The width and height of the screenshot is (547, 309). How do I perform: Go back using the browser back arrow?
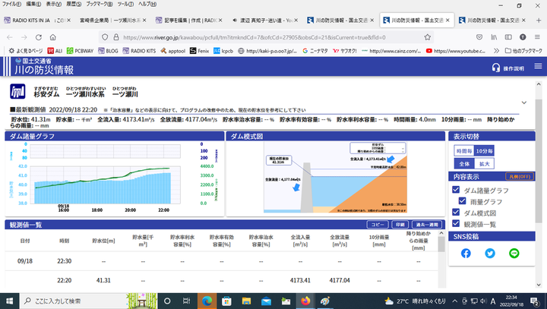point(10,36)
